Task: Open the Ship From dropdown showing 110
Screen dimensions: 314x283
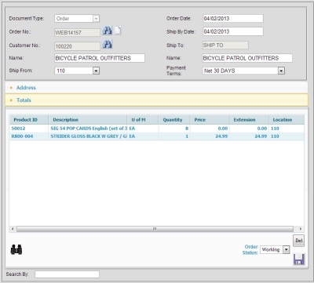Action: (x=96, y=71)
